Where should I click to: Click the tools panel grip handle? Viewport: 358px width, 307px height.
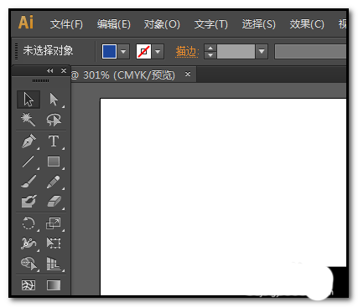pos(40,81)
